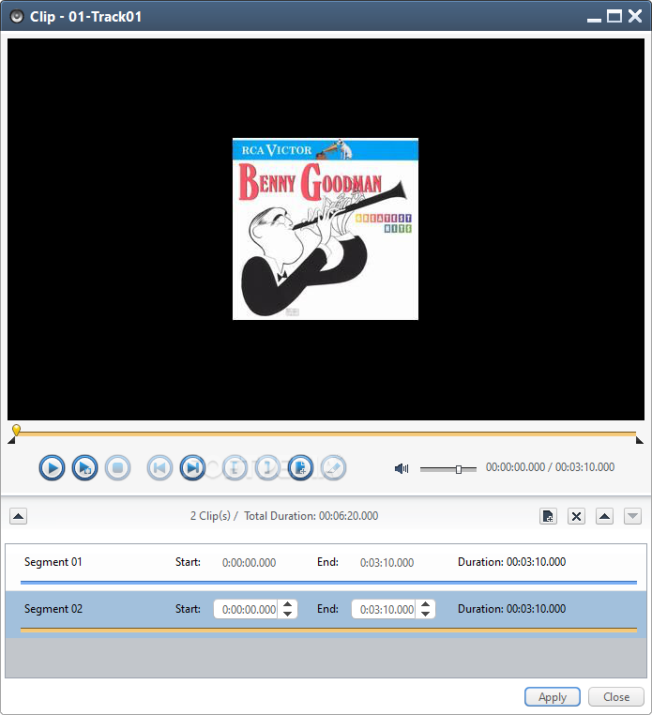Image resolution: width=652 pixels, height=715 pixels.
Task: Decrease Segment 02 End time
Action: tap(425, 614)
